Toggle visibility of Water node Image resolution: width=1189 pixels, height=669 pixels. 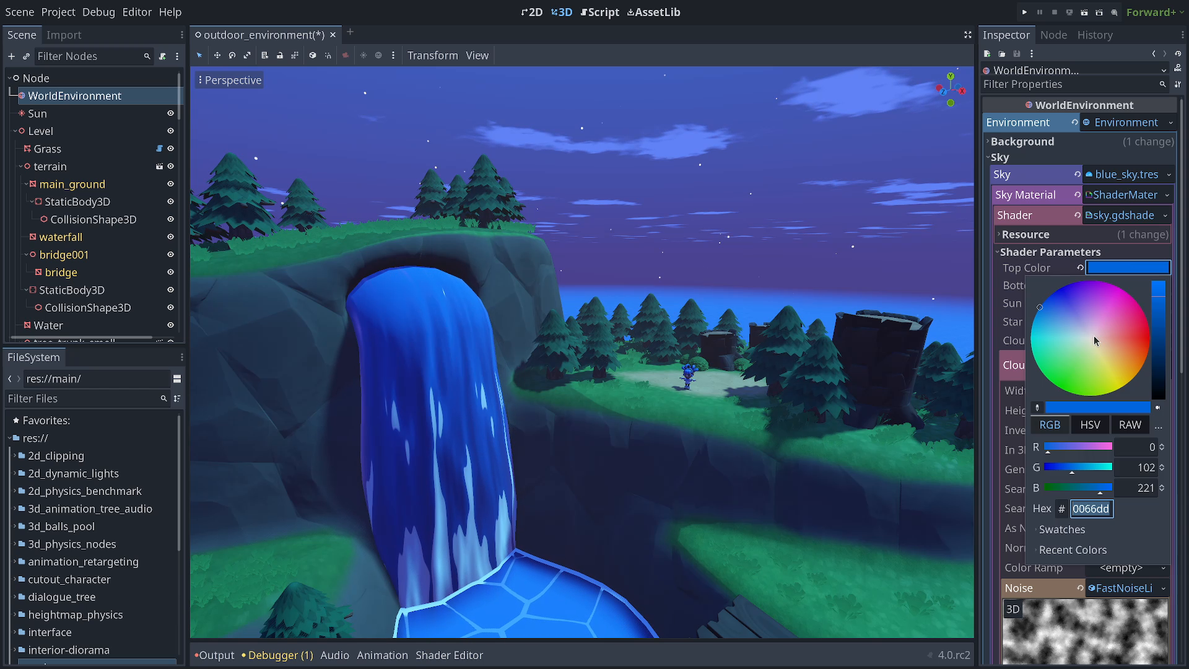[171, 325]
